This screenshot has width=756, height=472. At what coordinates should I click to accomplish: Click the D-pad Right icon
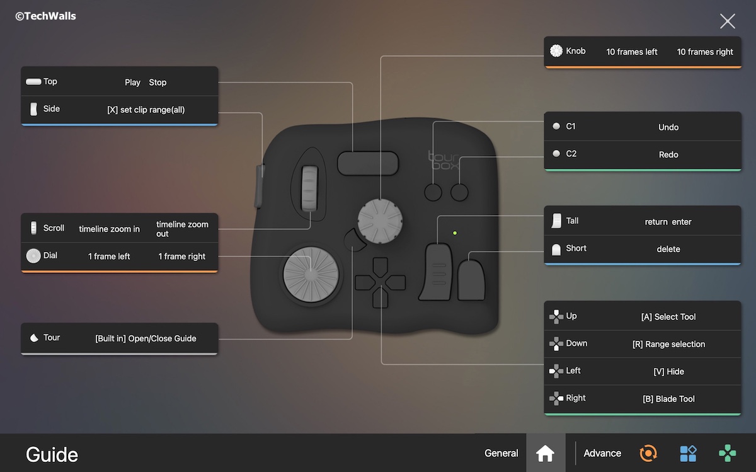click(x=556, y=398)
